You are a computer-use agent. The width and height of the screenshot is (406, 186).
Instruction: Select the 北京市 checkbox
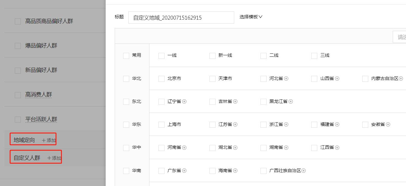point(161,79)
